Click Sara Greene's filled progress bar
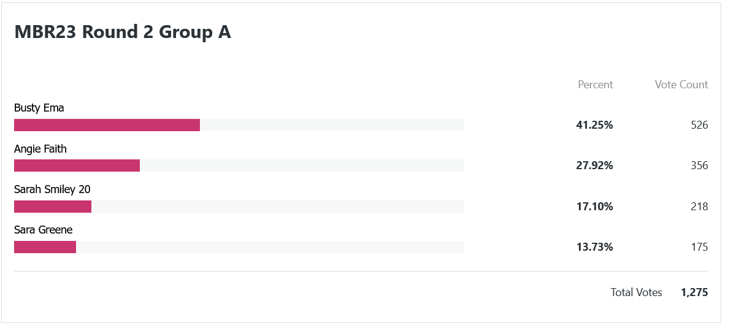Screen dimensions: 731x331 pyautogui.click(x=45, y=247)
